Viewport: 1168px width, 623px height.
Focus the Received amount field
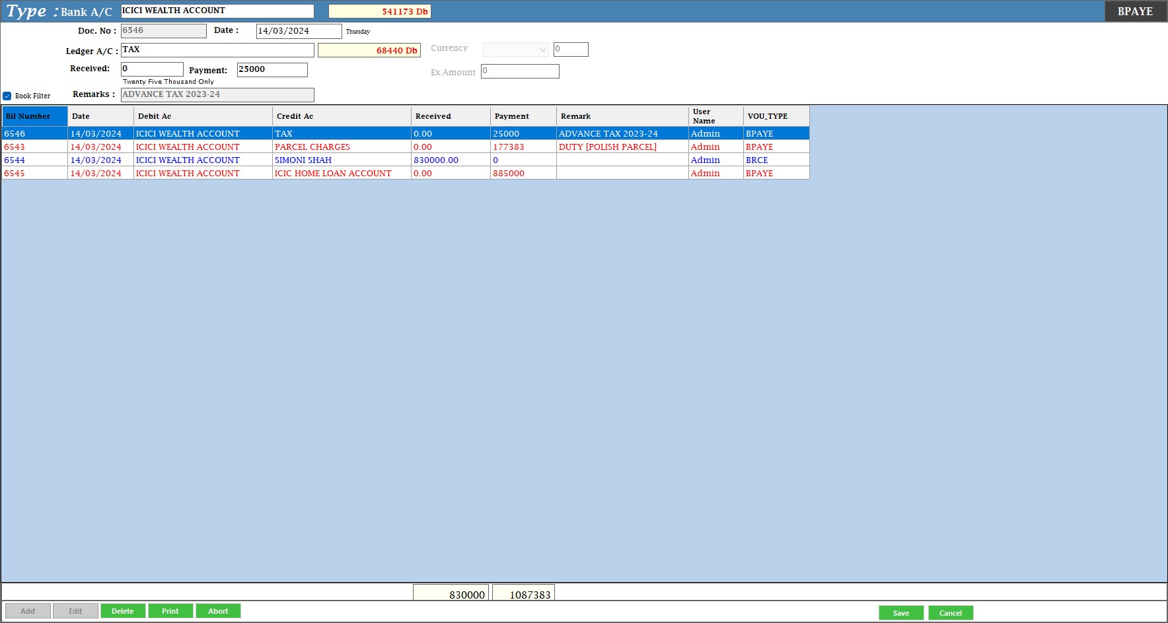(152, 69)
